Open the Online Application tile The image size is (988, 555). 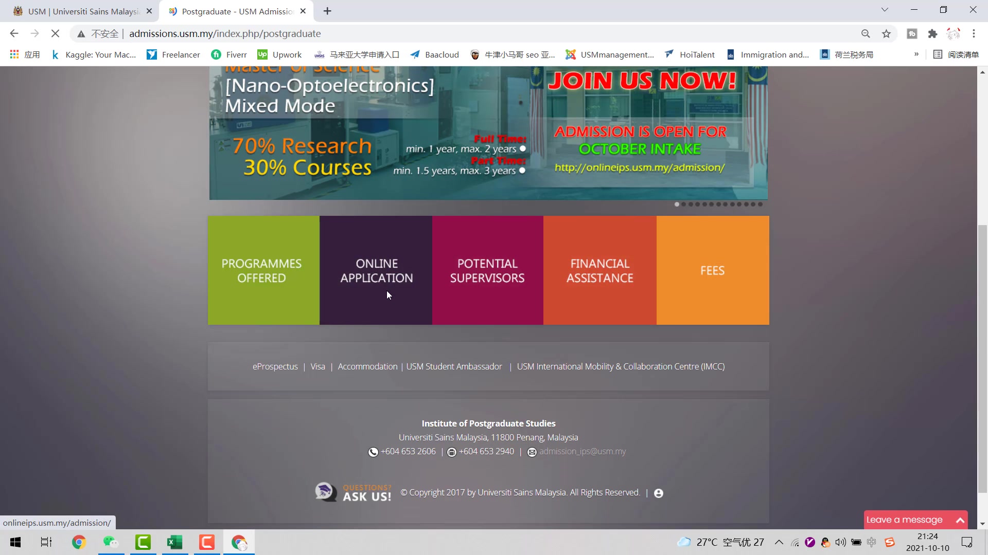pyautogui.click(x=376, y=270)
